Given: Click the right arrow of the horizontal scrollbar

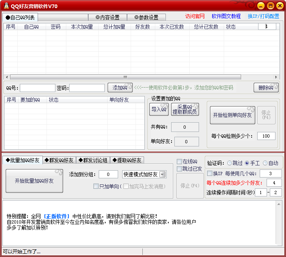Looking at the screenshot, I should [276, 77].
